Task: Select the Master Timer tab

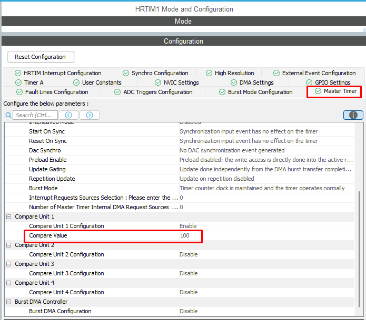Action: 335,91
